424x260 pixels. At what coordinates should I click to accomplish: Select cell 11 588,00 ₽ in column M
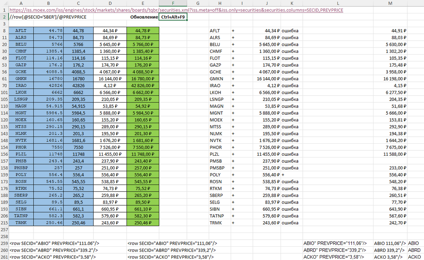pyautogui.click(x=390, y=155)
